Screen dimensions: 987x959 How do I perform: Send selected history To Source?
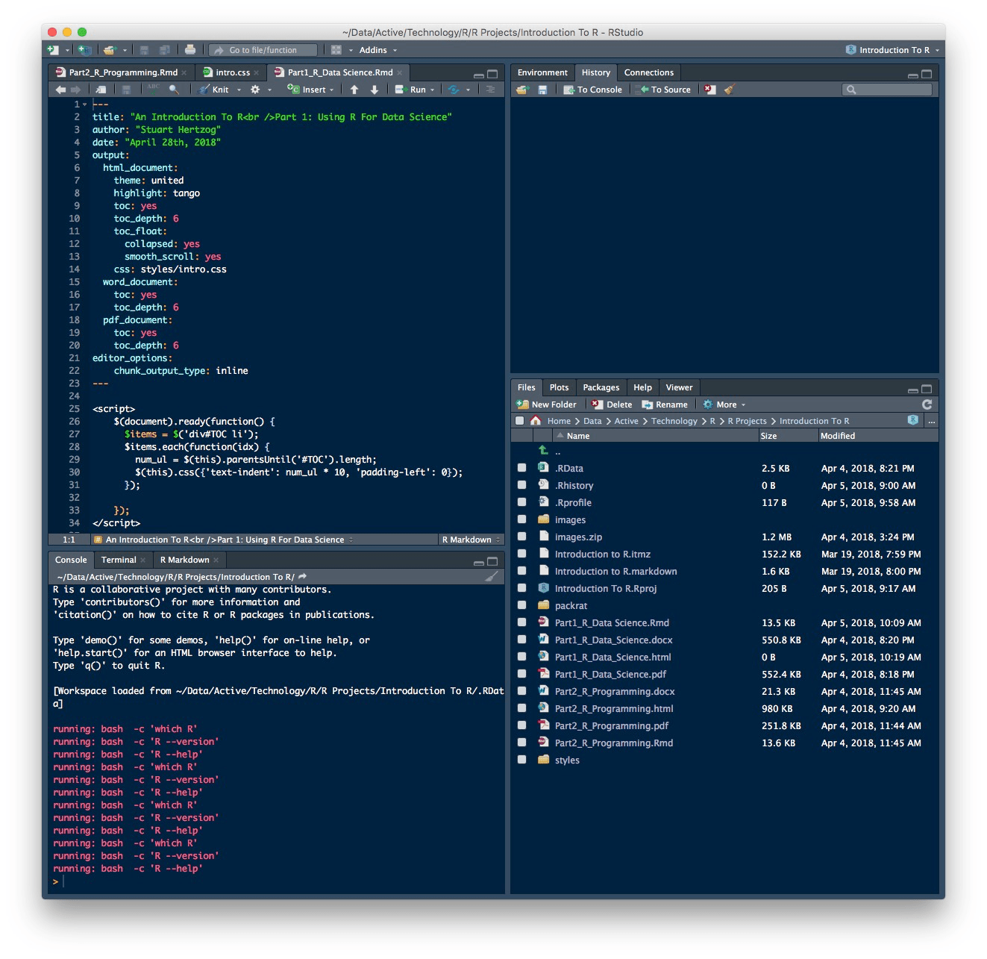(x=664, y=90)
